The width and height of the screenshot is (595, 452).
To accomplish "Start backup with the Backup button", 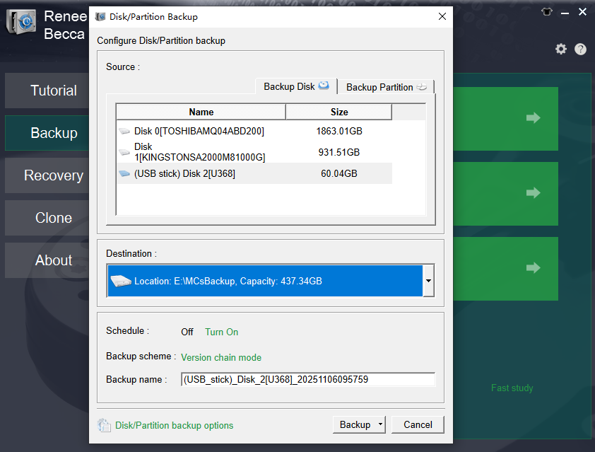I will click(x=353, y=424).
